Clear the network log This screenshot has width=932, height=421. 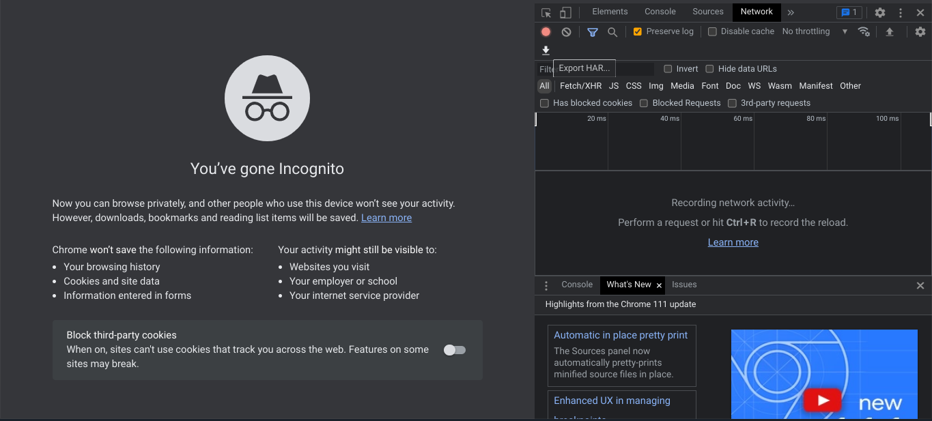tap(567, 31)
